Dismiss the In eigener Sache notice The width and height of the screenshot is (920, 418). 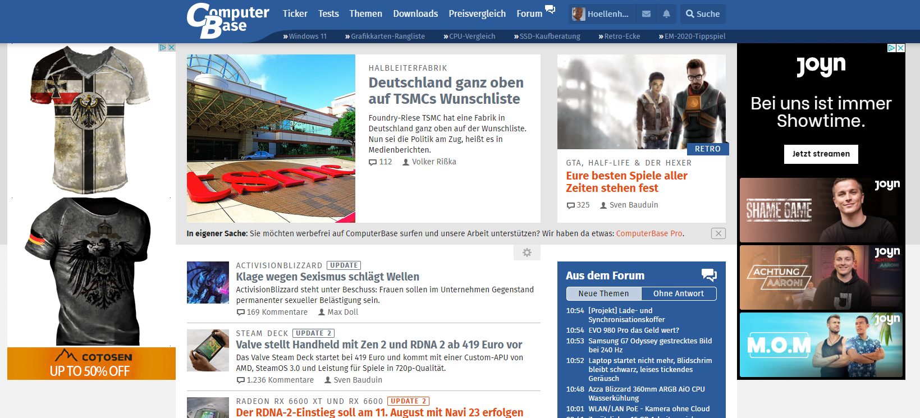point(718,233)
